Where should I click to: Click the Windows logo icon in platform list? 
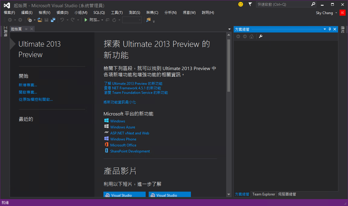[106, 120]
